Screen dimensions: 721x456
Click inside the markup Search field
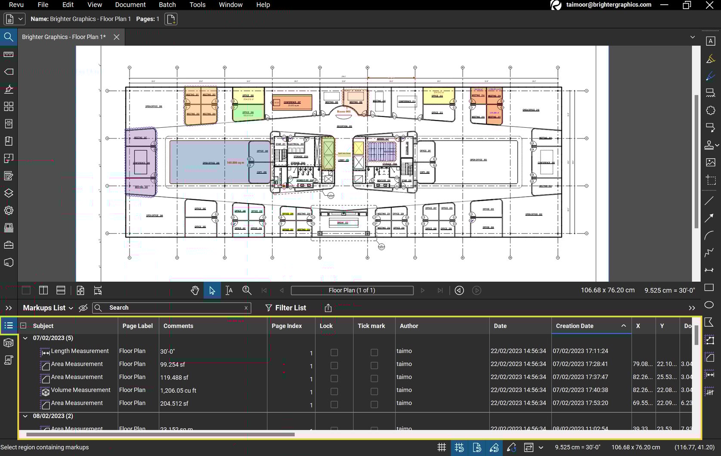(x=172, y=308)
